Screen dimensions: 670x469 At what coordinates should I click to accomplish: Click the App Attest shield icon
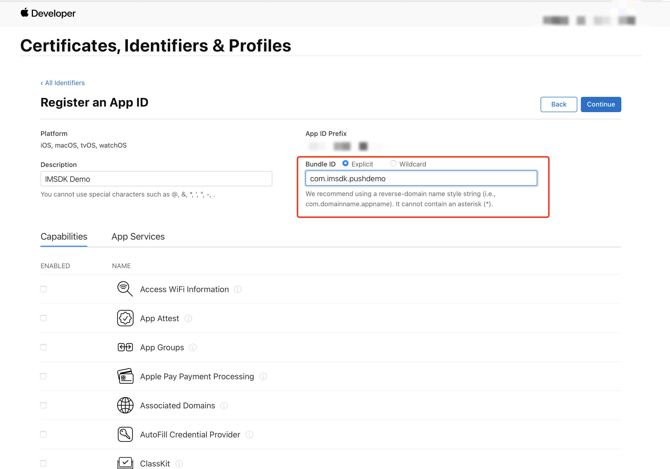[x=125, y=318]
